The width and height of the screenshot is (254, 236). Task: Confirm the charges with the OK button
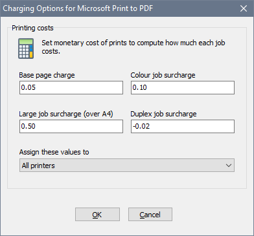point(97,215)
